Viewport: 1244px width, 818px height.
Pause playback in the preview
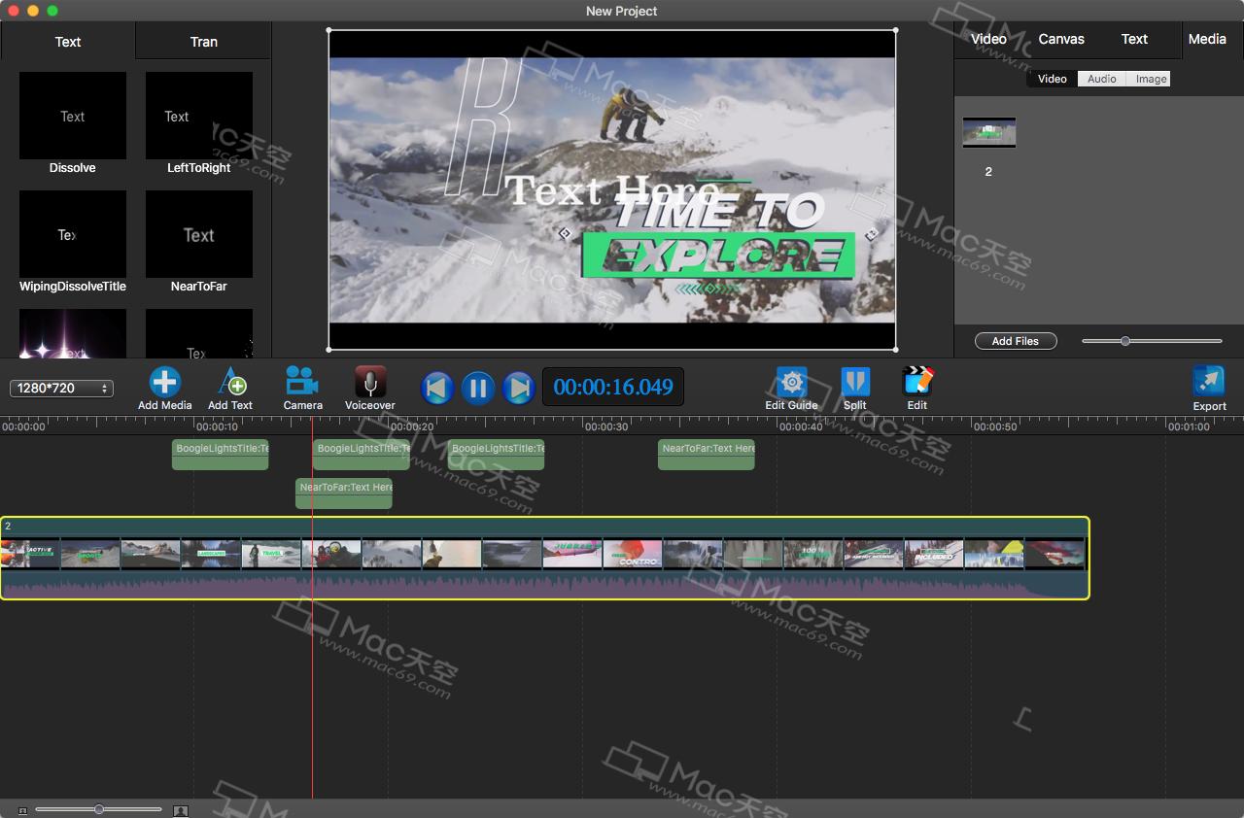(x=477, y=387)
